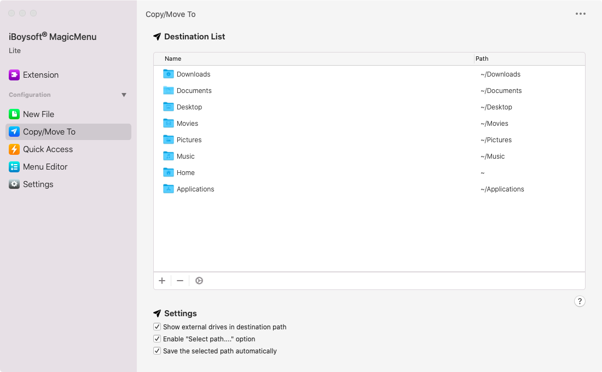The width and height of the screenshot is (602, 372).
Task: Click the blue Copy/Move To paper plane icon
Action: 14,132
